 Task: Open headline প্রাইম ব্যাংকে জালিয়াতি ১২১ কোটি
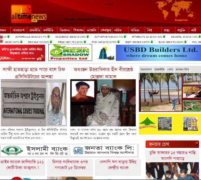[x=22, y=165]
